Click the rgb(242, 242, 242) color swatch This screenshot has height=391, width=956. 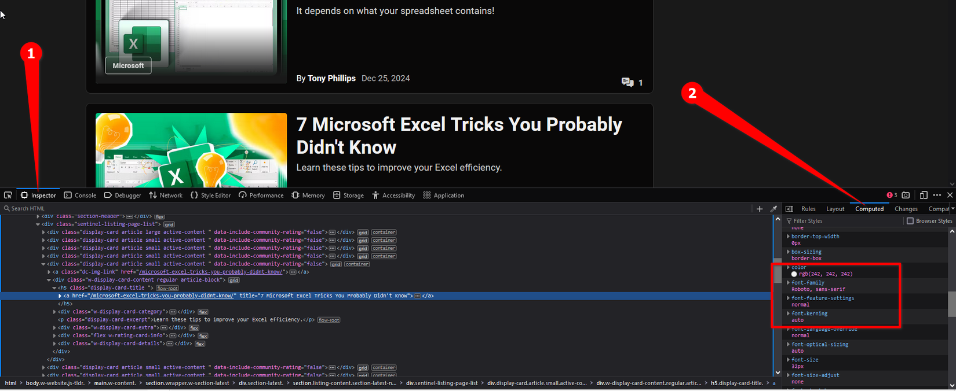click(x=794, y=274)
